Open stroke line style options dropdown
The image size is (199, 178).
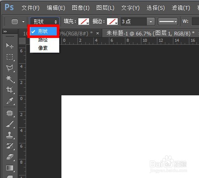(168, 22)
